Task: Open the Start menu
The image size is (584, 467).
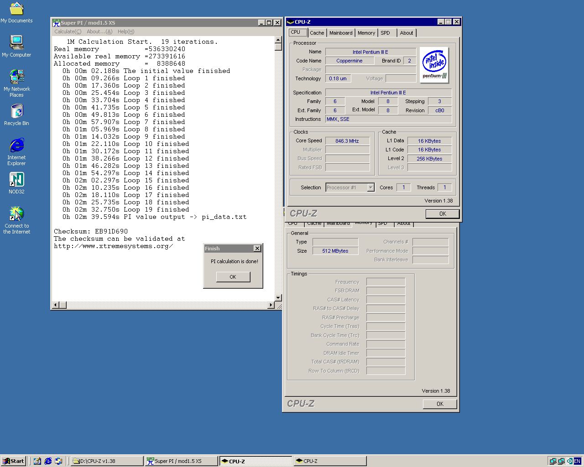Action: coord(13,461)
